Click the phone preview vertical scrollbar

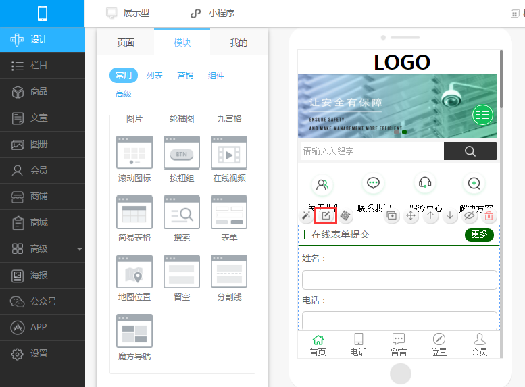[x=501, y=79]
